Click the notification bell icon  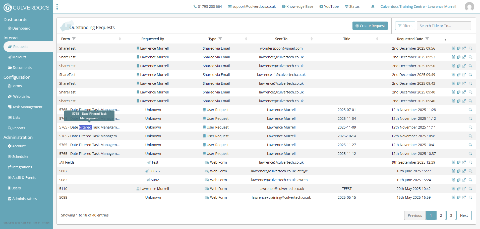(x=373, y=7)
